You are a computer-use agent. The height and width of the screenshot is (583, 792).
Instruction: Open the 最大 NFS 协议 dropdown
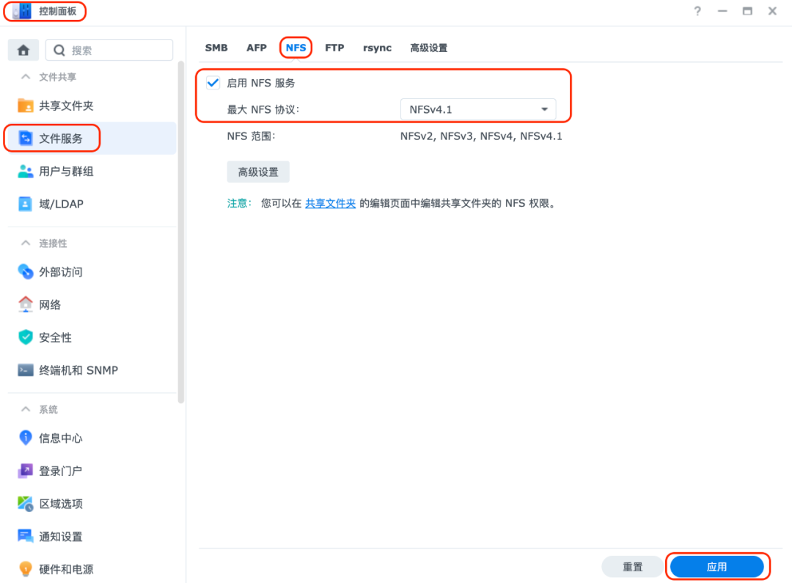click(480, 109)
